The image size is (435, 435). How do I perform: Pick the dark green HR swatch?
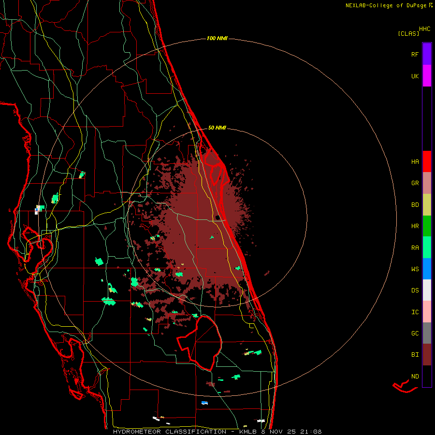427,226
